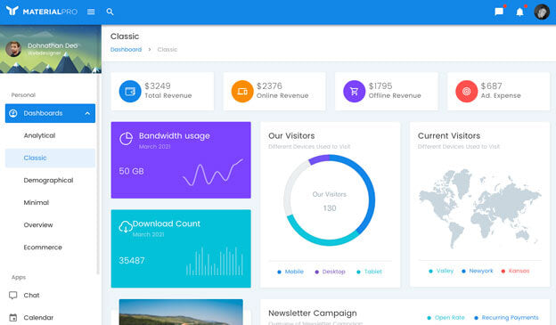This screenshot has width=556, height=325.
Task: Click the Download Count cloud icon
Action: tap(126, 226)
